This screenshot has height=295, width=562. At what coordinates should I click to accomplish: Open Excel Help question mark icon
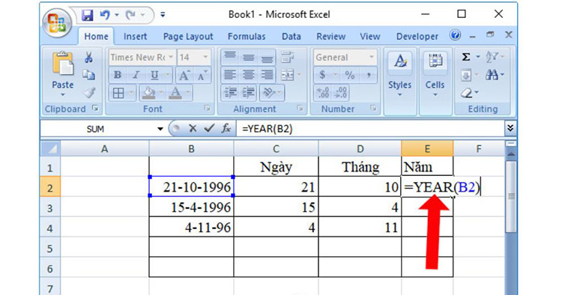coord(455,35)
